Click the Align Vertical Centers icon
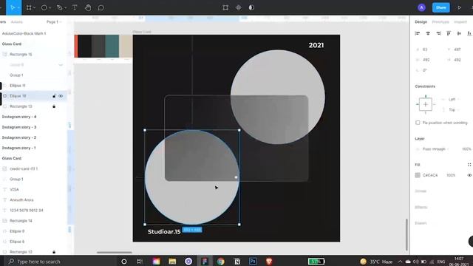This screenshot has height=266, width=473. coord(459,33)
